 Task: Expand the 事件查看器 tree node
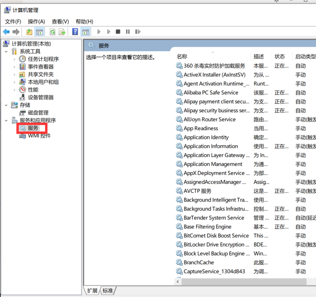pos(15,67)
